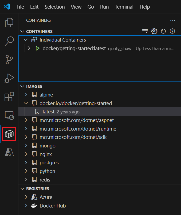
Task: Open the Explorer file view
Action: click(x=9, y=23)
